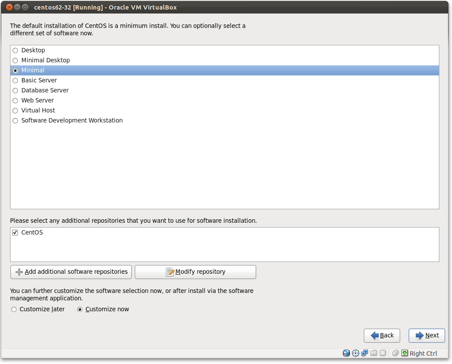This screenshot has width=452, height=364.
Task: Click Add additional software repositories button
Action: click(71, 272)
